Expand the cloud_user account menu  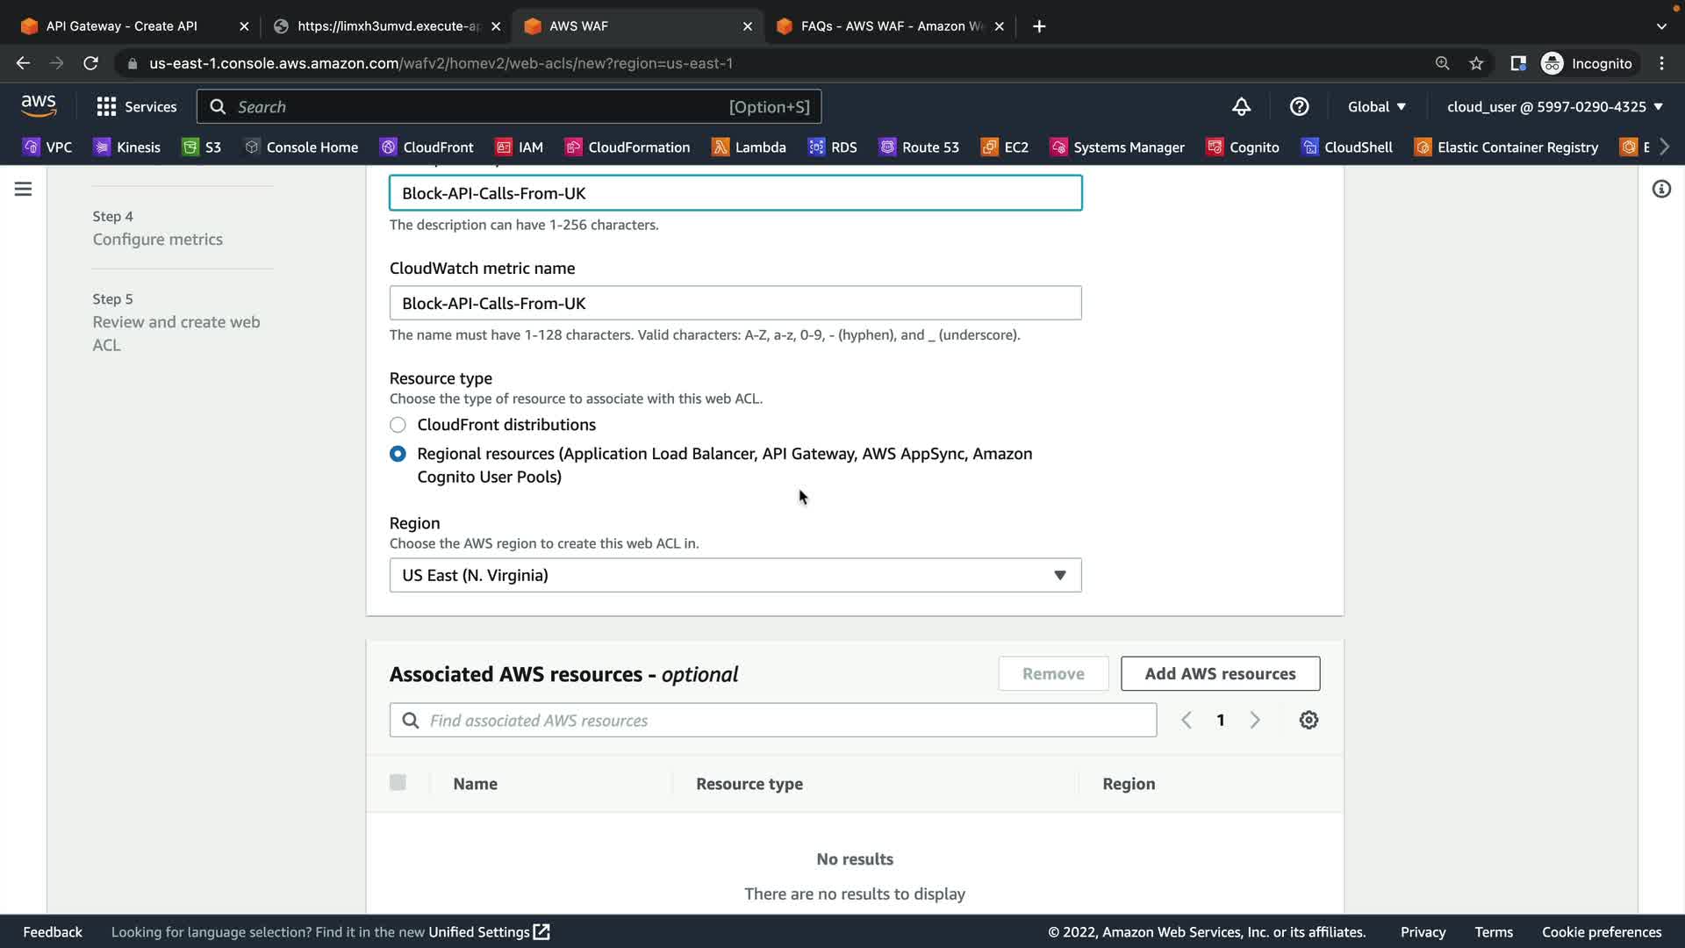[x=1554, y=106]
